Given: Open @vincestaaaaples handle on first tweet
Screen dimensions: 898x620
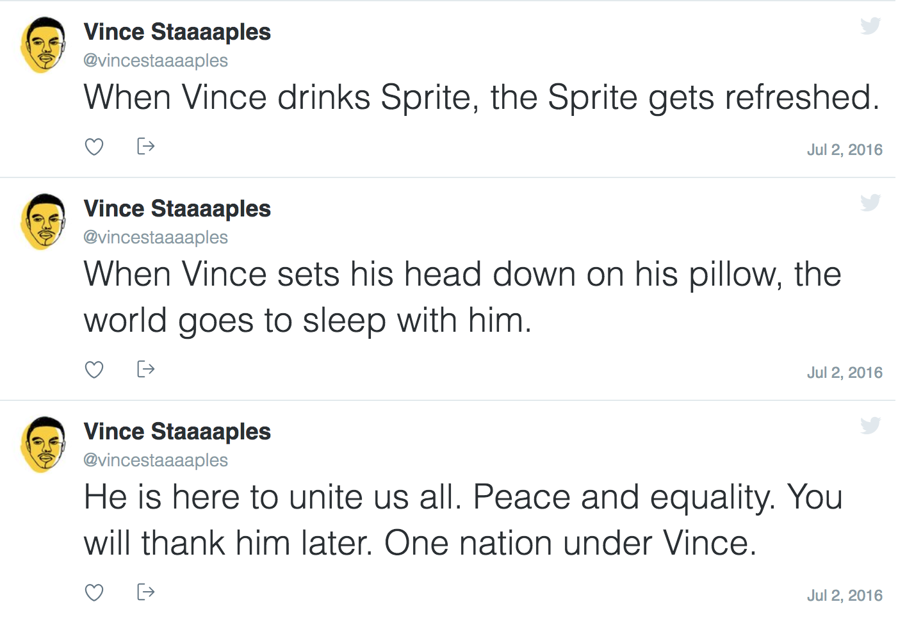Looking at the screenshot, I should click(x=156, y=61).
